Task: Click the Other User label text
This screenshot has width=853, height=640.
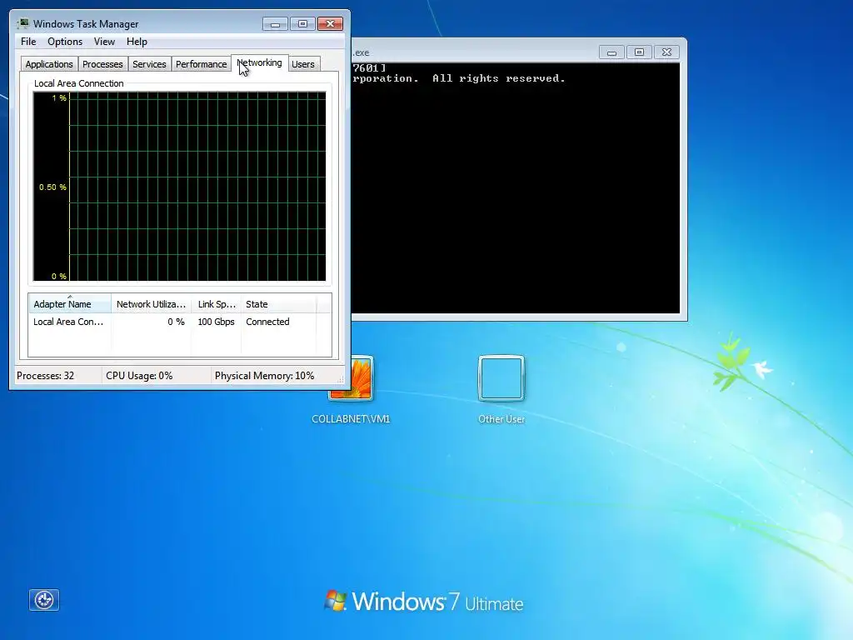Action: pyautogui.click(x=501, y=419)
